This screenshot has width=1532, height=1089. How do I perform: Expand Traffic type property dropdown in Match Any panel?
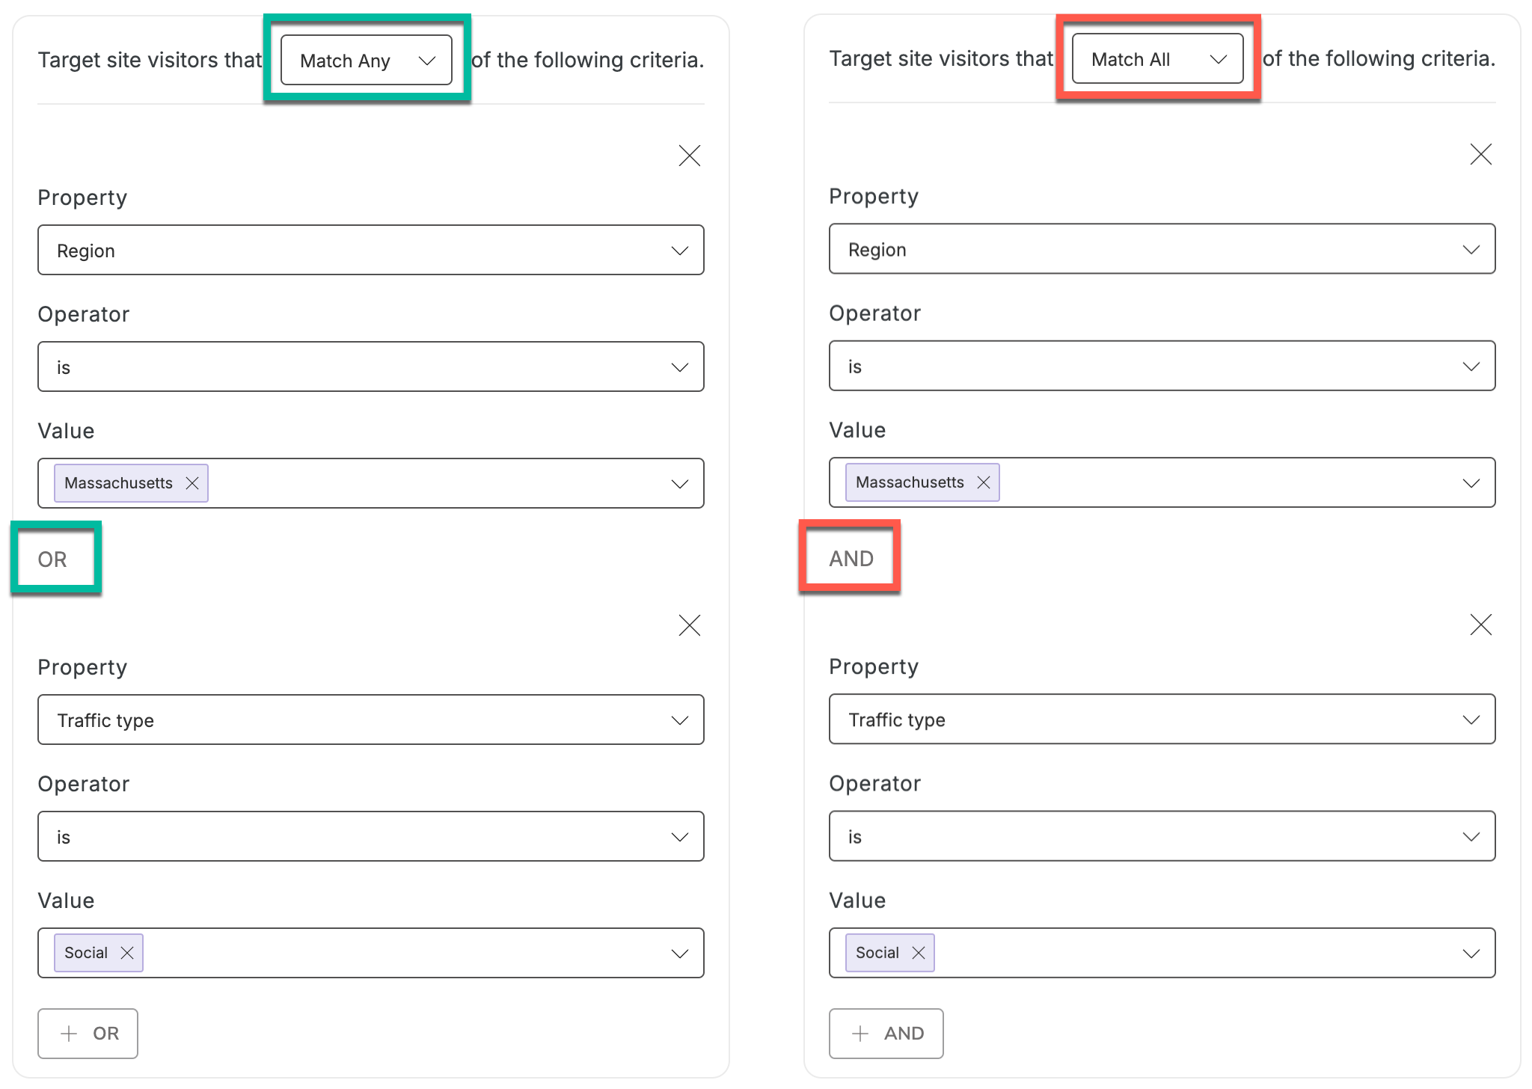(371, 720)
